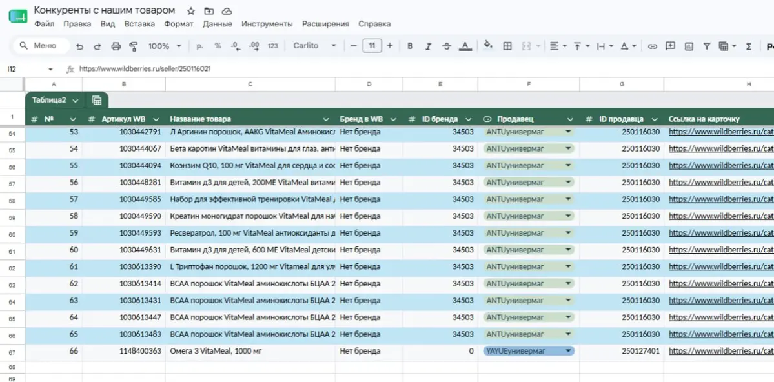774x382 pixels.
Task: Open the functions sigma menu
Action: (748, 46)
